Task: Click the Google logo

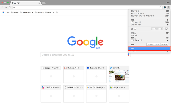Action: click(85, 42)
